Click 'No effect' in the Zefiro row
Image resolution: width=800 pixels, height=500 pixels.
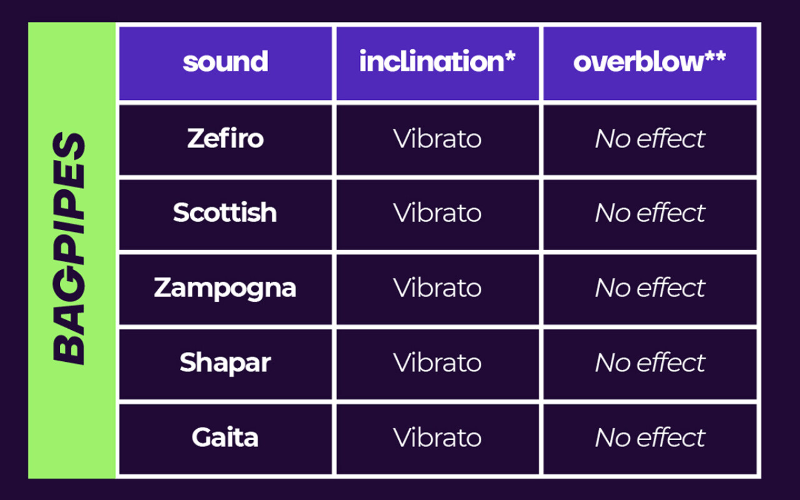coord(650,139)
